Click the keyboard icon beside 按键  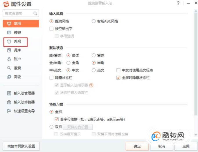tap(9, 32)
